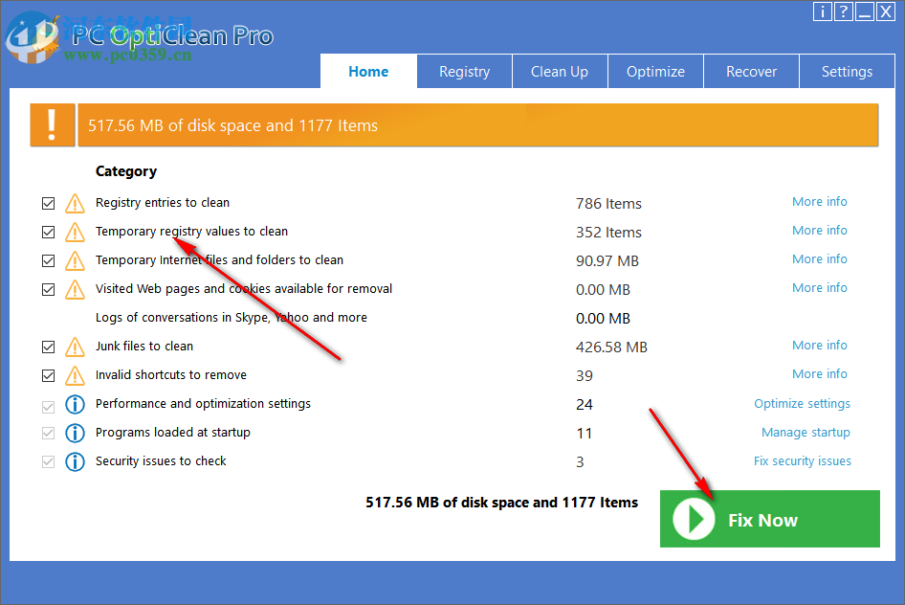Click the 352 Items value
Viewport: 905px width, 605px height.
point(608,233)
